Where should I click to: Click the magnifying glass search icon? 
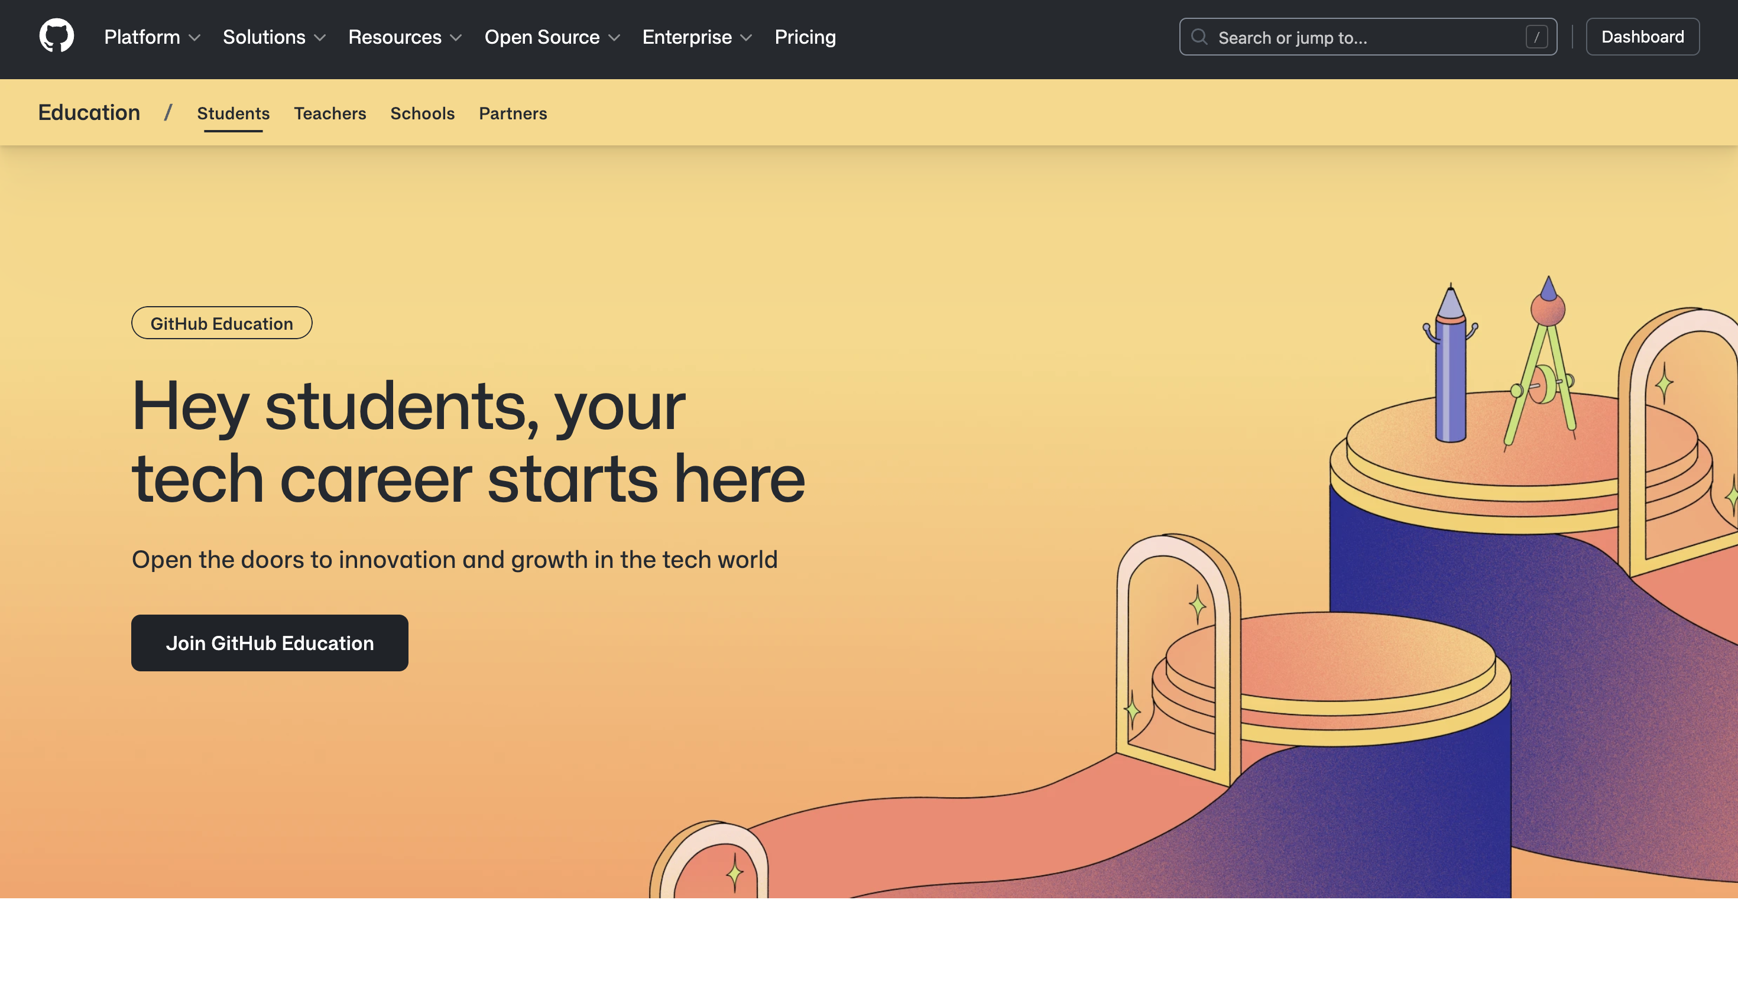pyautogui.click(x=1199, y=37)
